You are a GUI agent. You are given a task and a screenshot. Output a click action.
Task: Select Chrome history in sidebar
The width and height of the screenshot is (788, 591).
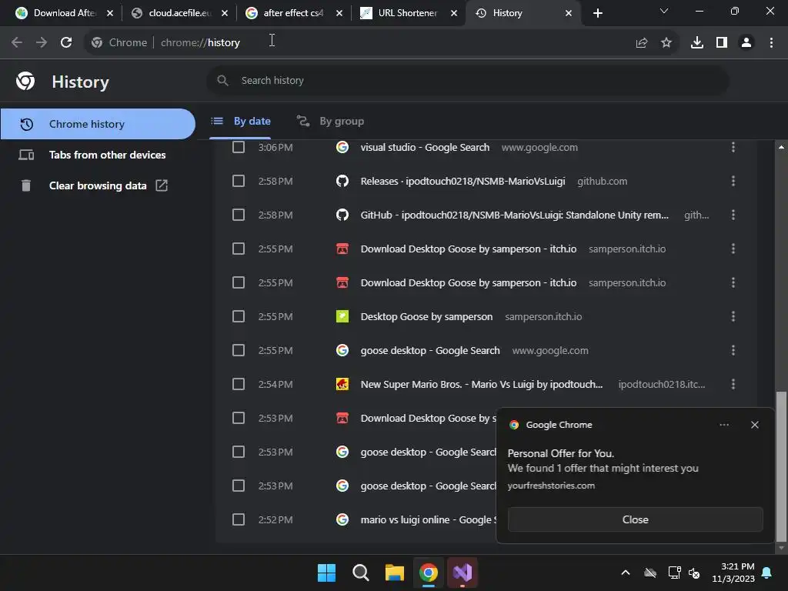click(98, 124)
